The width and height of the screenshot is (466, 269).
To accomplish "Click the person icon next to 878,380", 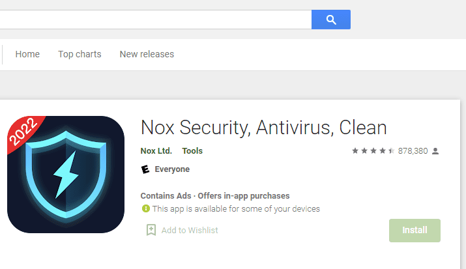I will pos(435,151).
